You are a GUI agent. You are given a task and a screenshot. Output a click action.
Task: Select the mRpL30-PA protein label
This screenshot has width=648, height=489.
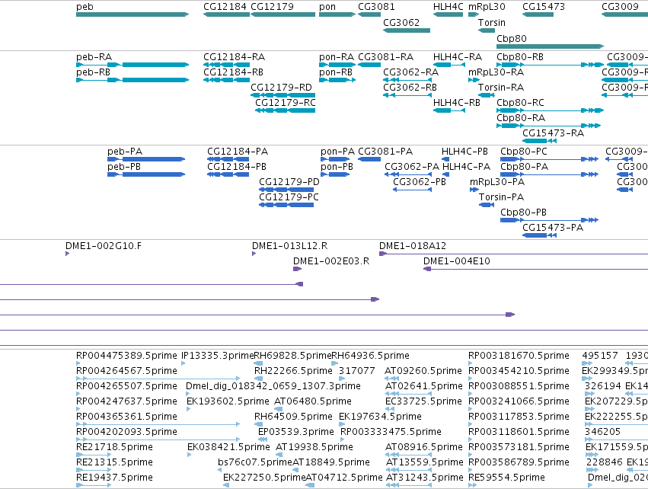click(497, 182)
